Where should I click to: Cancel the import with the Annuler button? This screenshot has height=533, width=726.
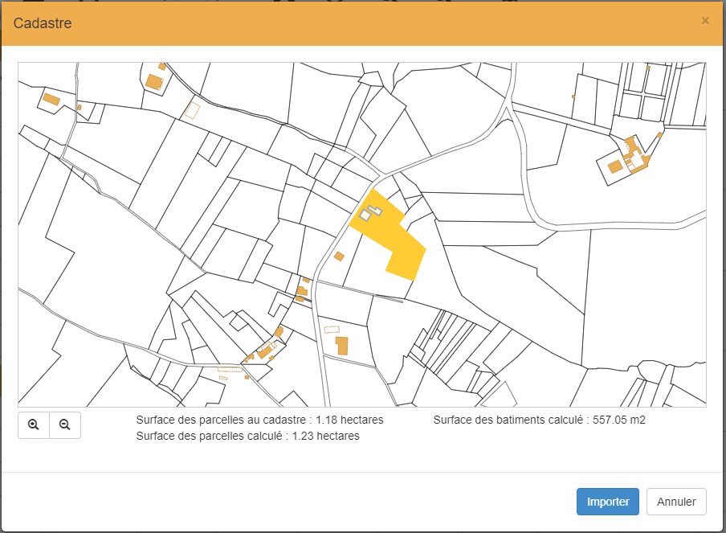(x=675, y=501)
